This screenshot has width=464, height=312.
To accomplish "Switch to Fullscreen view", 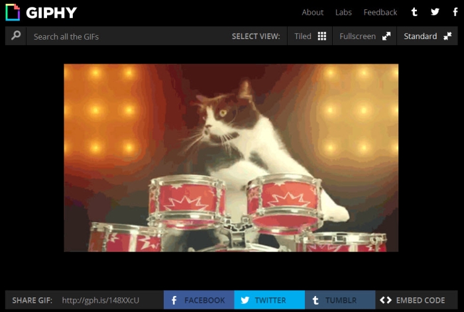I will [x=365, y=36].
